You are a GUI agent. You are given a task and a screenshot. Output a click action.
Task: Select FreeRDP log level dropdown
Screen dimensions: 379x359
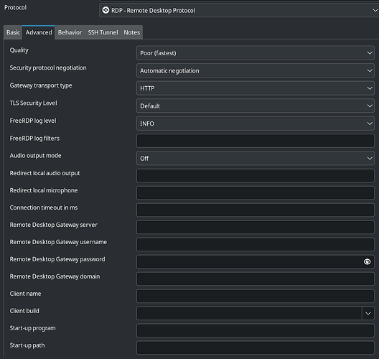(256, 123)
